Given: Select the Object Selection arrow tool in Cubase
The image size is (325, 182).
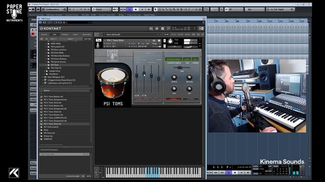Looking at the screenshot, I should pyautogui.click(x=155, y=9).
